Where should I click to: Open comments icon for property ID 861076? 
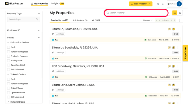169,48
